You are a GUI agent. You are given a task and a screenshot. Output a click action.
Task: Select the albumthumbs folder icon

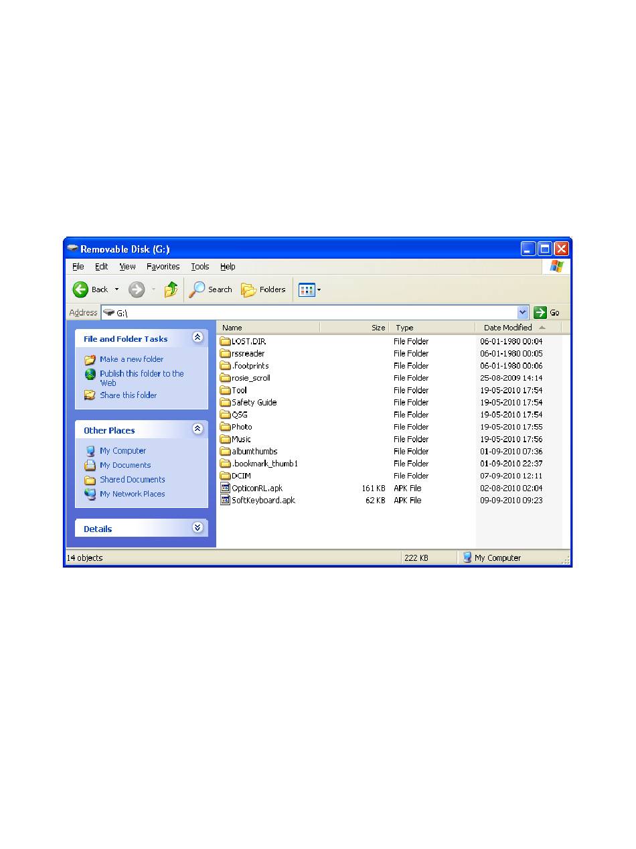click(225, 451)
